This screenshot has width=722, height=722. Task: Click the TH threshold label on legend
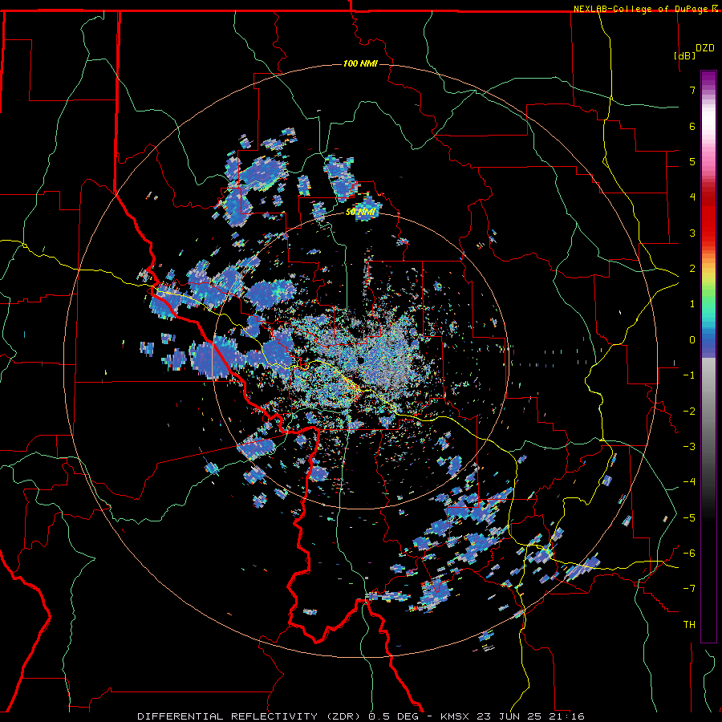[x=689, y=625]
